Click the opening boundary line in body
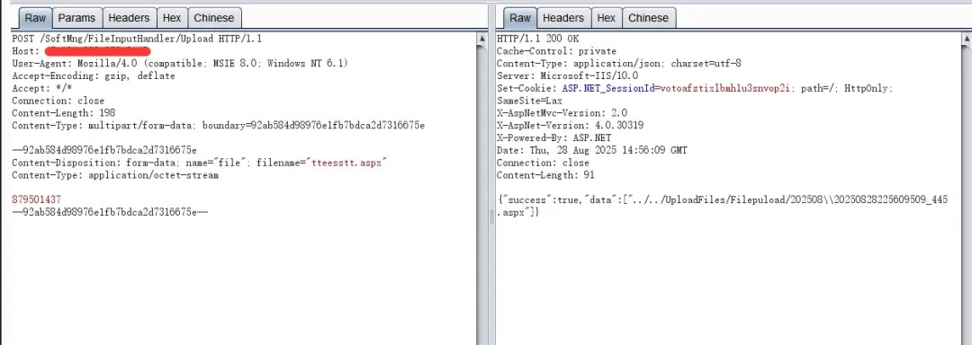This screenshot has width=972, height=345. 104,150
